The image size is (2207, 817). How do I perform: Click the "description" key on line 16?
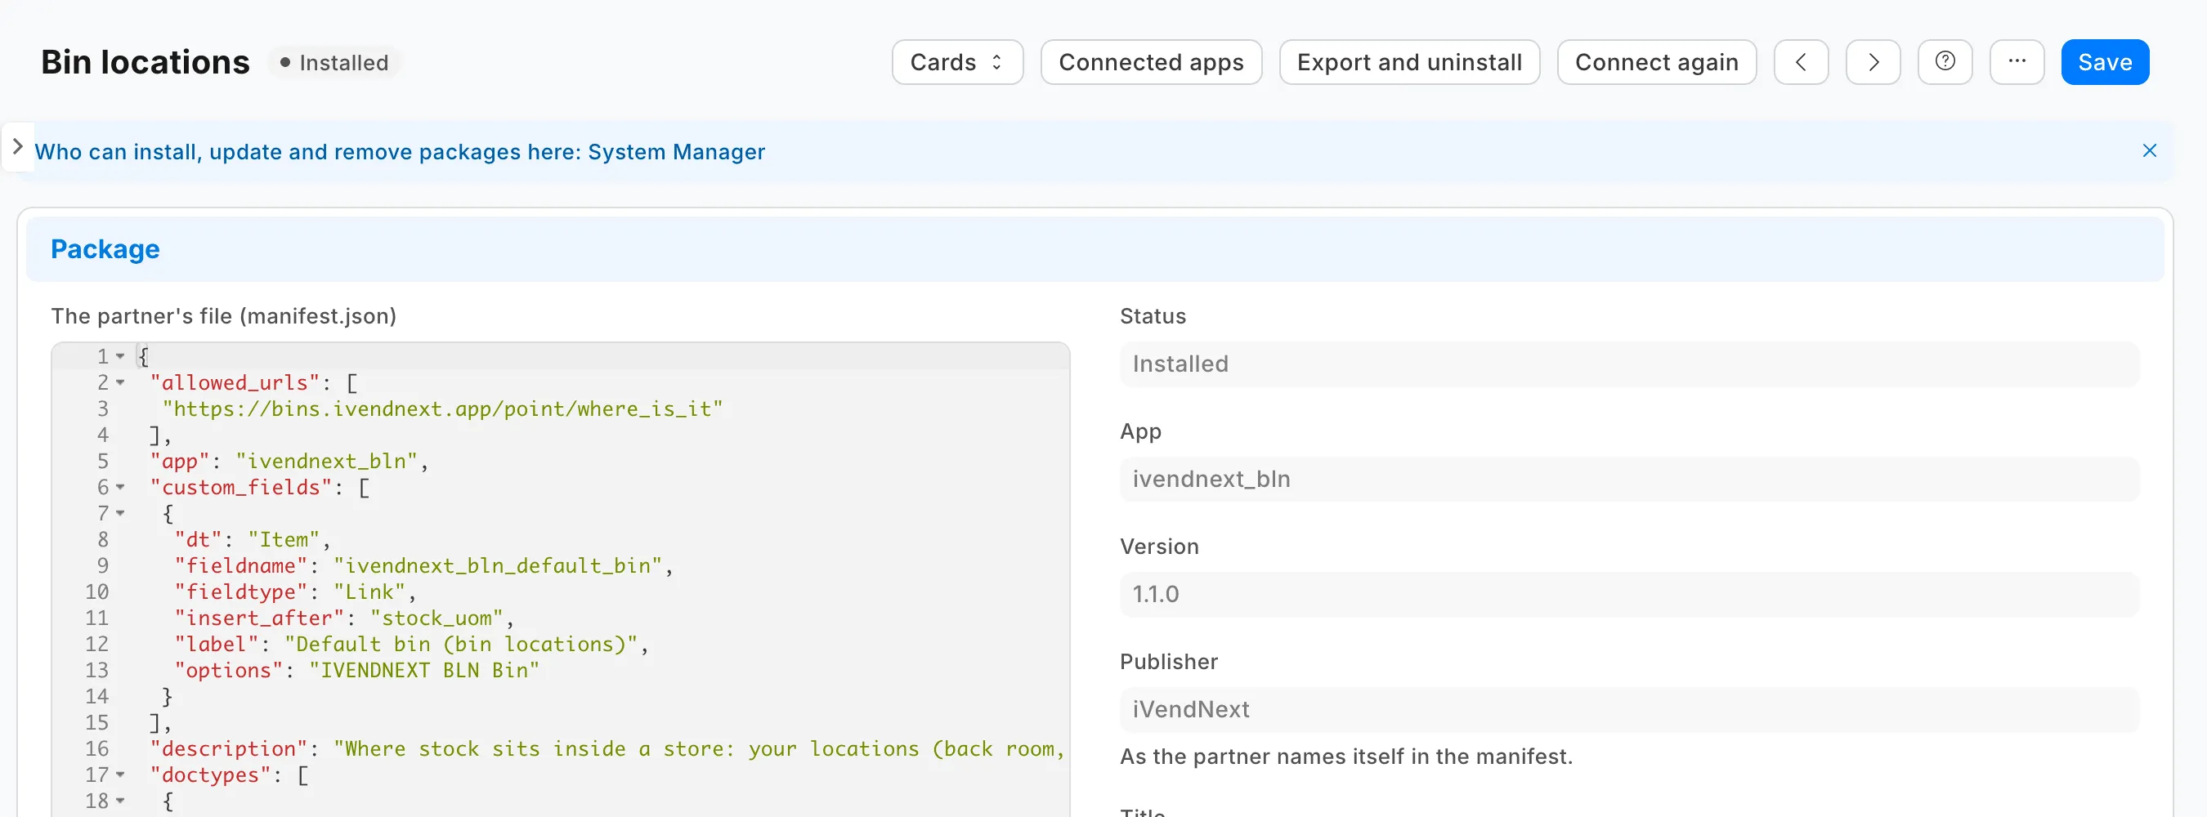[x=229, y=749]
